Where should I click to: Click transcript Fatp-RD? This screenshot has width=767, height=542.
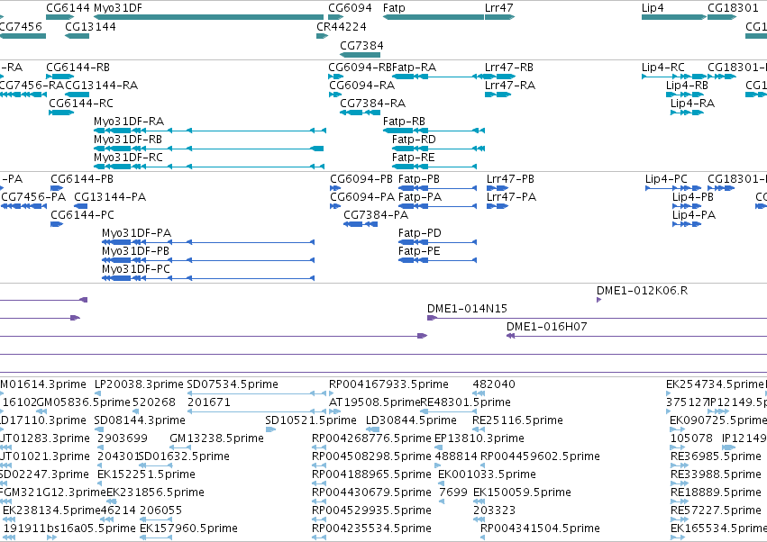point(438,149)
